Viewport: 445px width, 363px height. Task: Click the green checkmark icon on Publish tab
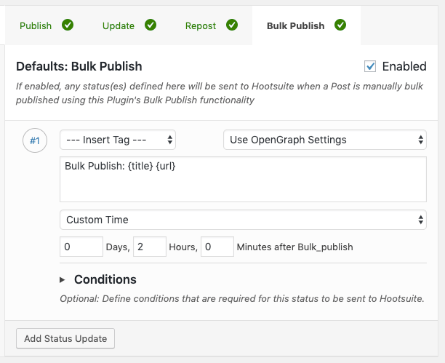pos(68,25)
